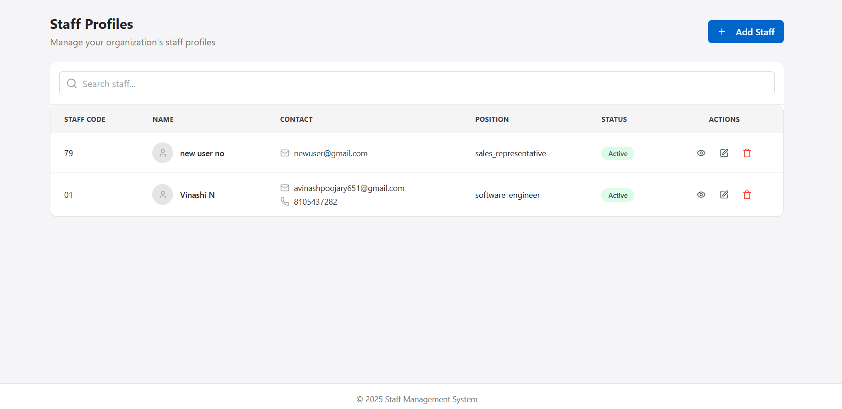Click the 2025 Staff Management System footer
This screenshot has height=409, width=842.
(x=417, y=399)
